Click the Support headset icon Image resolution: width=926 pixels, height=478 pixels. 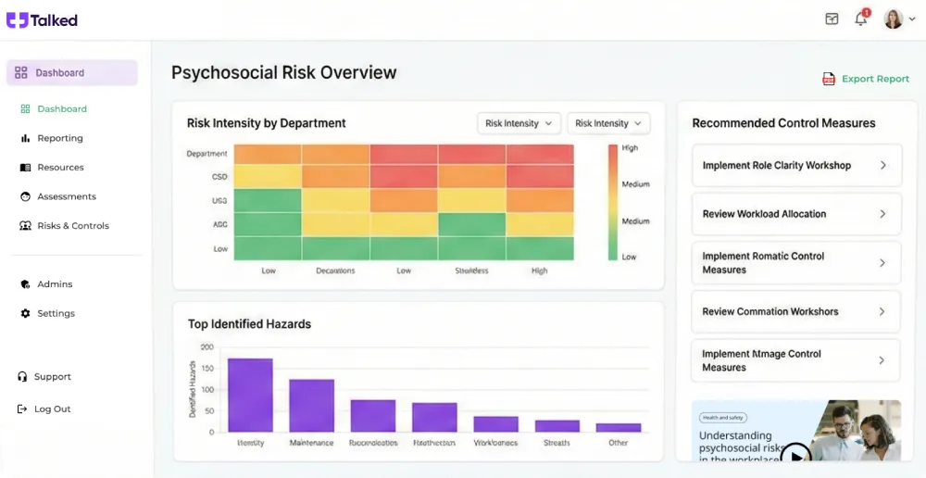22,377
